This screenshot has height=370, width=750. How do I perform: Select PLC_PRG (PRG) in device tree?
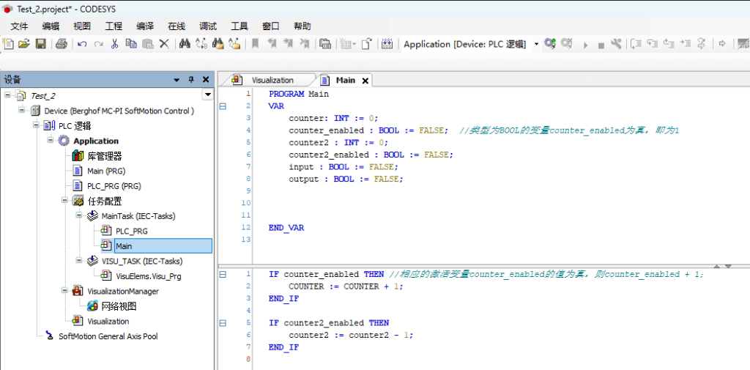(114, 186)
